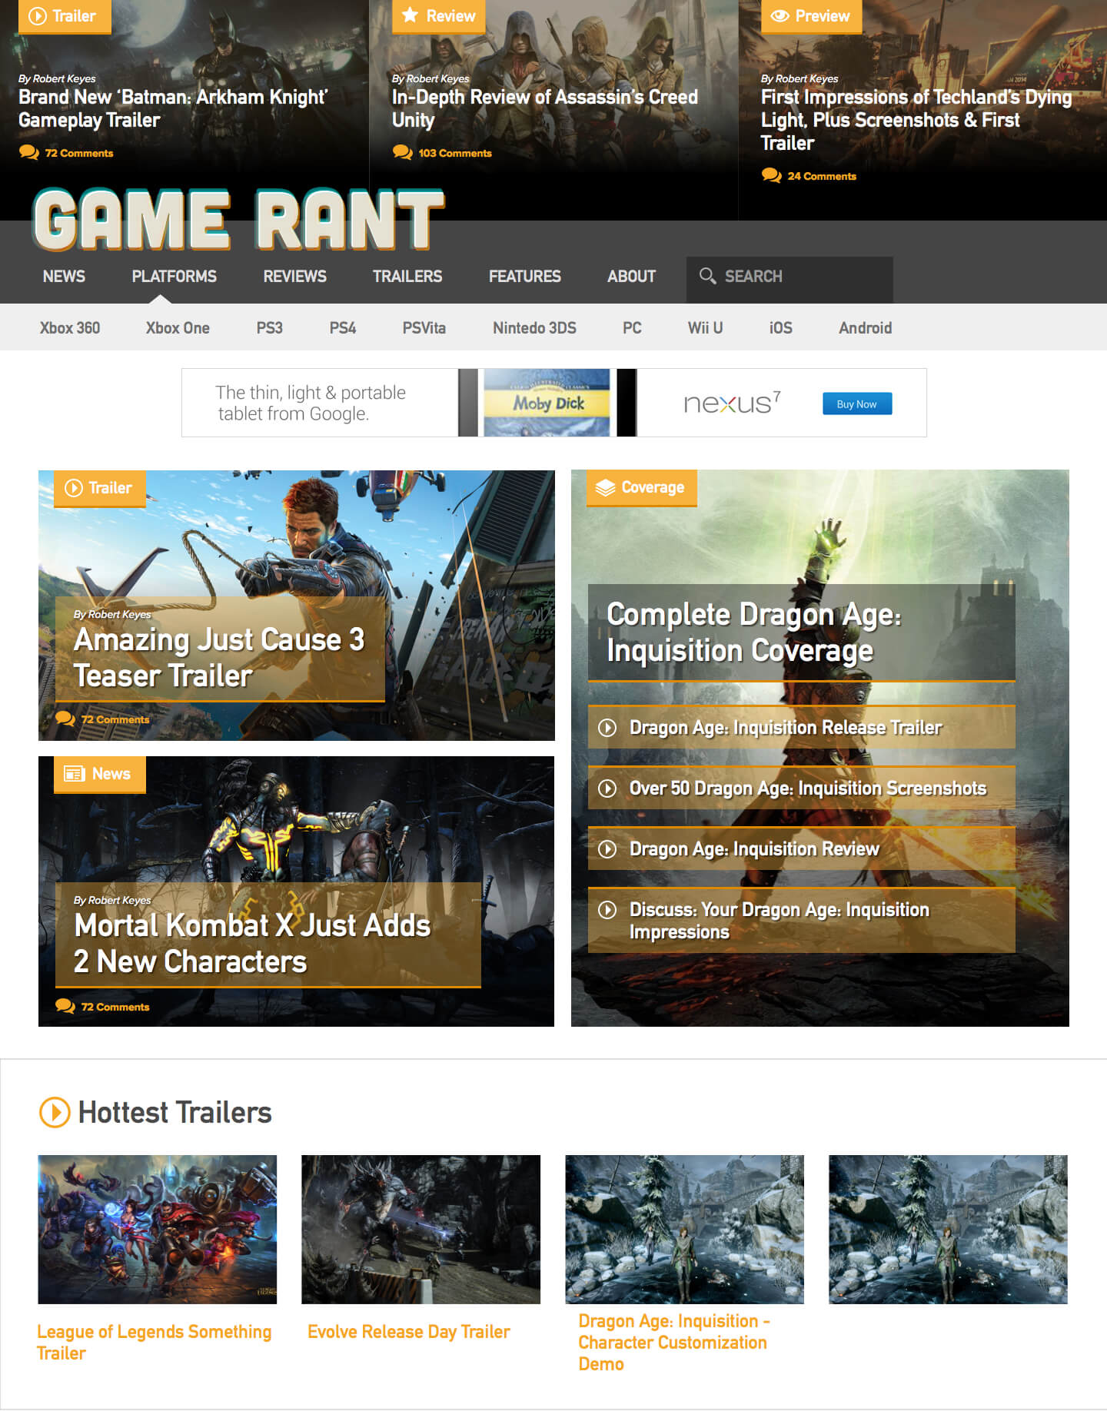Image resolution: width=1107 pixels, height=1411 pixels.
Task: Open Dragon Age Character Customization Demo link
Action: (x=674, y=1342)
